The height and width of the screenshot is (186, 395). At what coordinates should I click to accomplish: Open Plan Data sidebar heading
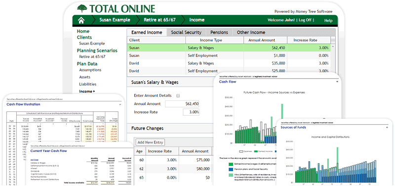(x=87, y=64)
